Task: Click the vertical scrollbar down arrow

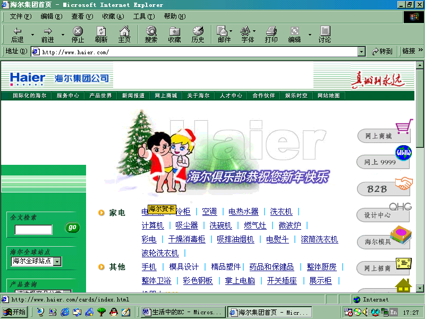Action: (420, 288)
